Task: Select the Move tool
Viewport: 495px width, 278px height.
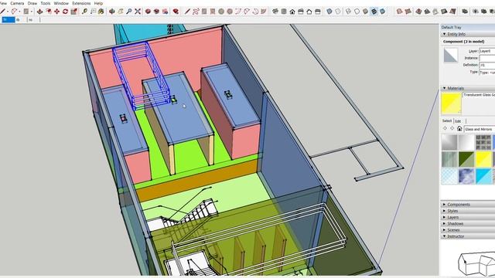Action: (56, 12)
